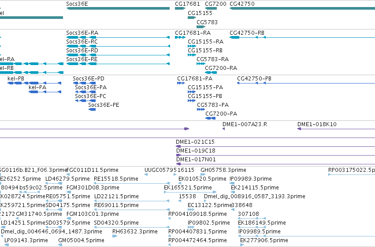This screenshot has height=247, width=375.
Task: Click the CG15155 gene feature
Action: 192,18
